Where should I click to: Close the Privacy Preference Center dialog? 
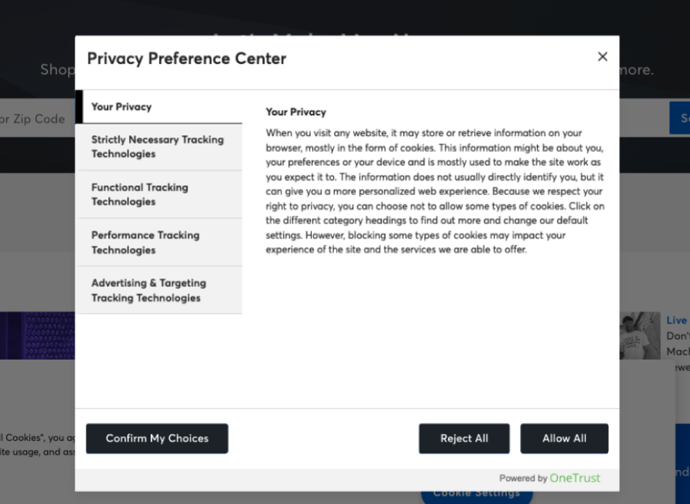pos(603,57)
